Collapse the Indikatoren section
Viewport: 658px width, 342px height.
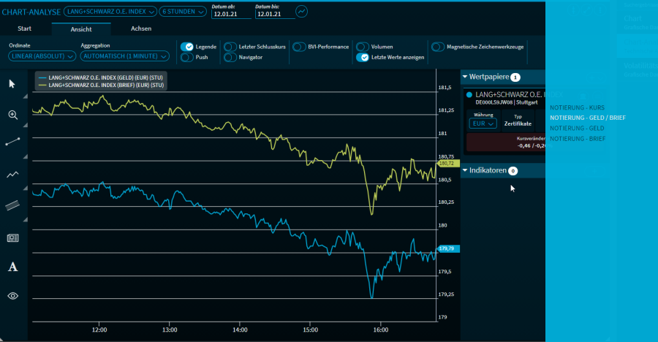(x=465, y=170)
